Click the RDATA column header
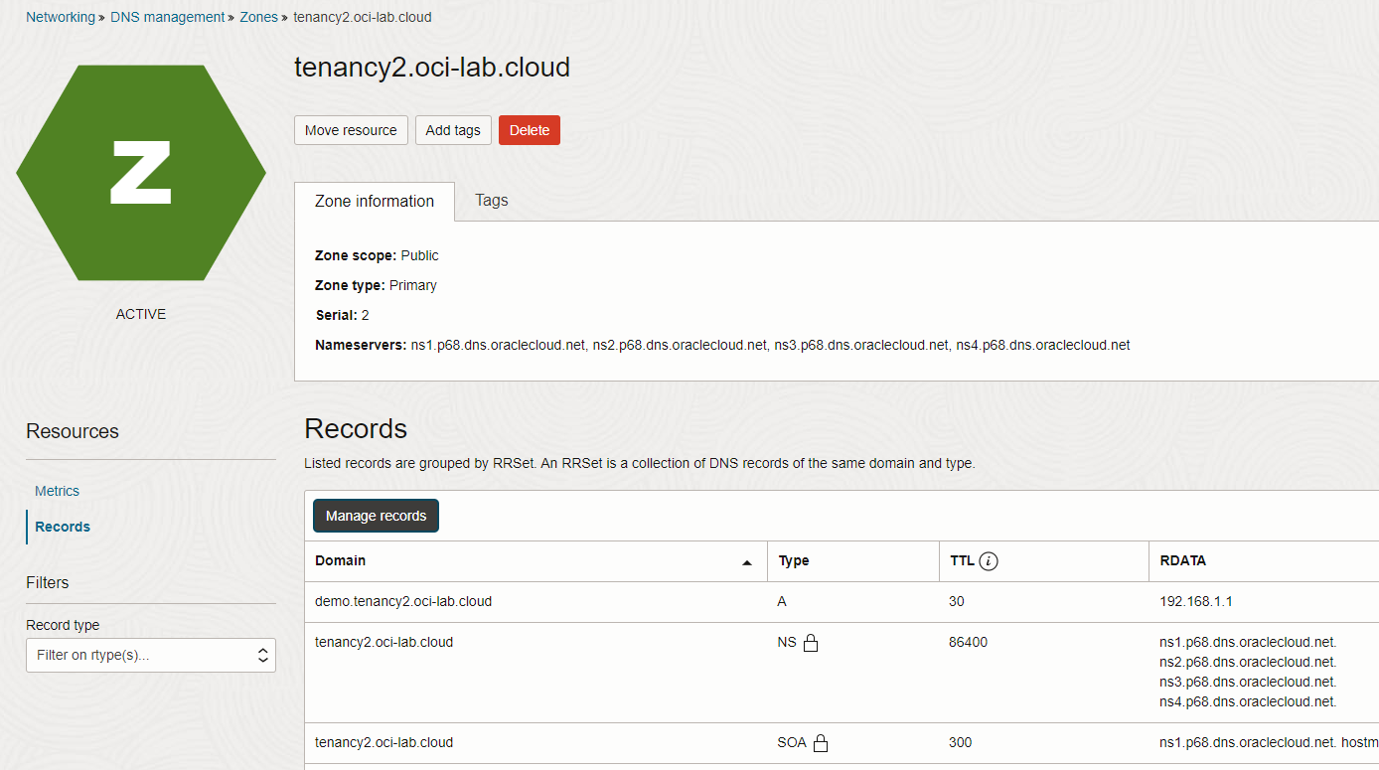The width and height of the screenshot is (1379, 770). point(1182,561)
